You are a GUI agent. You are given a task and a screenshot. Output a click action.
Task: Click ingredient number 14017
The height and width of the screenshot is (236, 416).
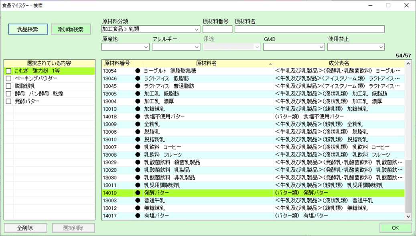[x=110, y=216]
